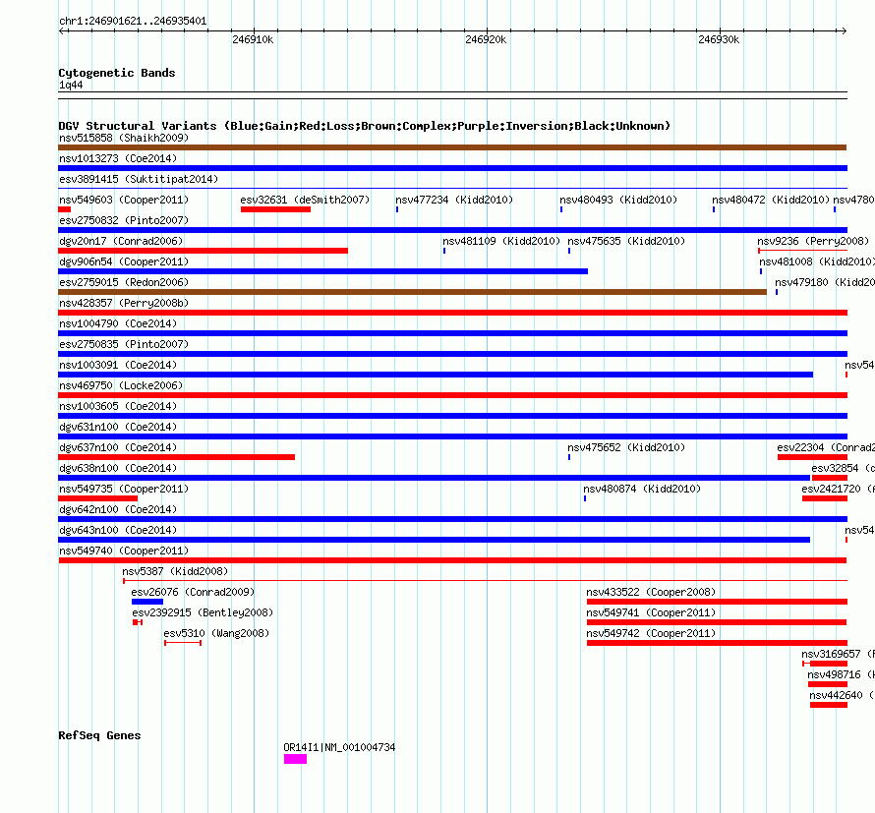Open the OR14I1|NM_001004734 gene label
The image size is (875, 813).
(339, 747)
